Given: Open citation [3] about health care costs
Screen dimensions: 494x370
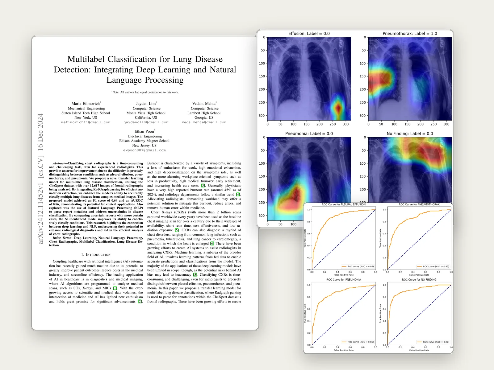Looking at the screenshot, I should click(x=203, y=186).
